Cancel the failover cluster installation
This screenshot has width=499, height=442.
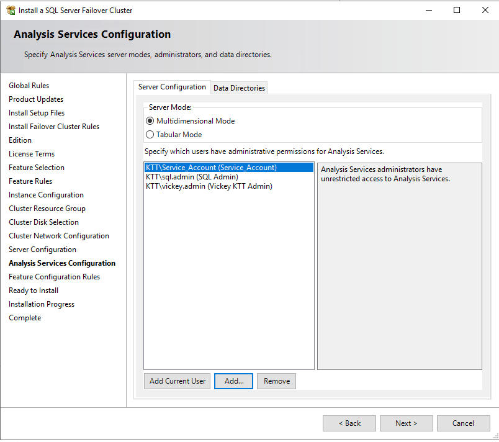464,423
